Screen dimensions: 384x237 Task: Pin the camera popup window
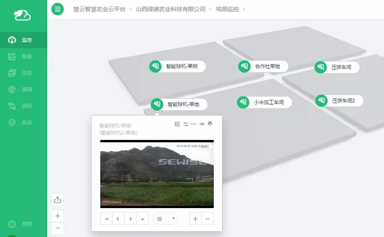(202, 124)
